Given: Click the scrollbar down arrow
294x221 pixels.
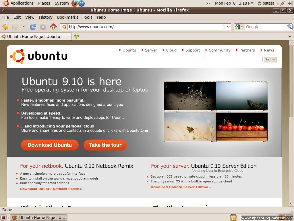Looking at the screenshot, I should (291, 204).
